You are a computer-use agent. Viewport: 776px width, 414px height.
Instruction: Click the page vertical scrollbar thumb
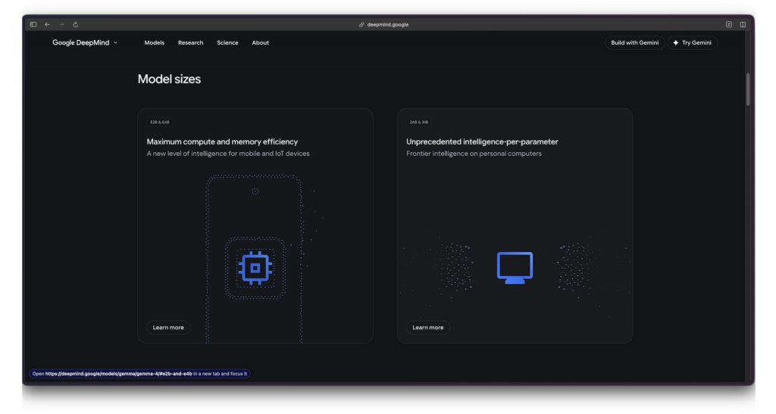[748, 89]
